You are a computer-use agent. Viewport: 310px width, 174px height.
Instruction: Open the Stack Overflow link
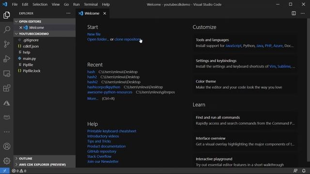point(99,157)
